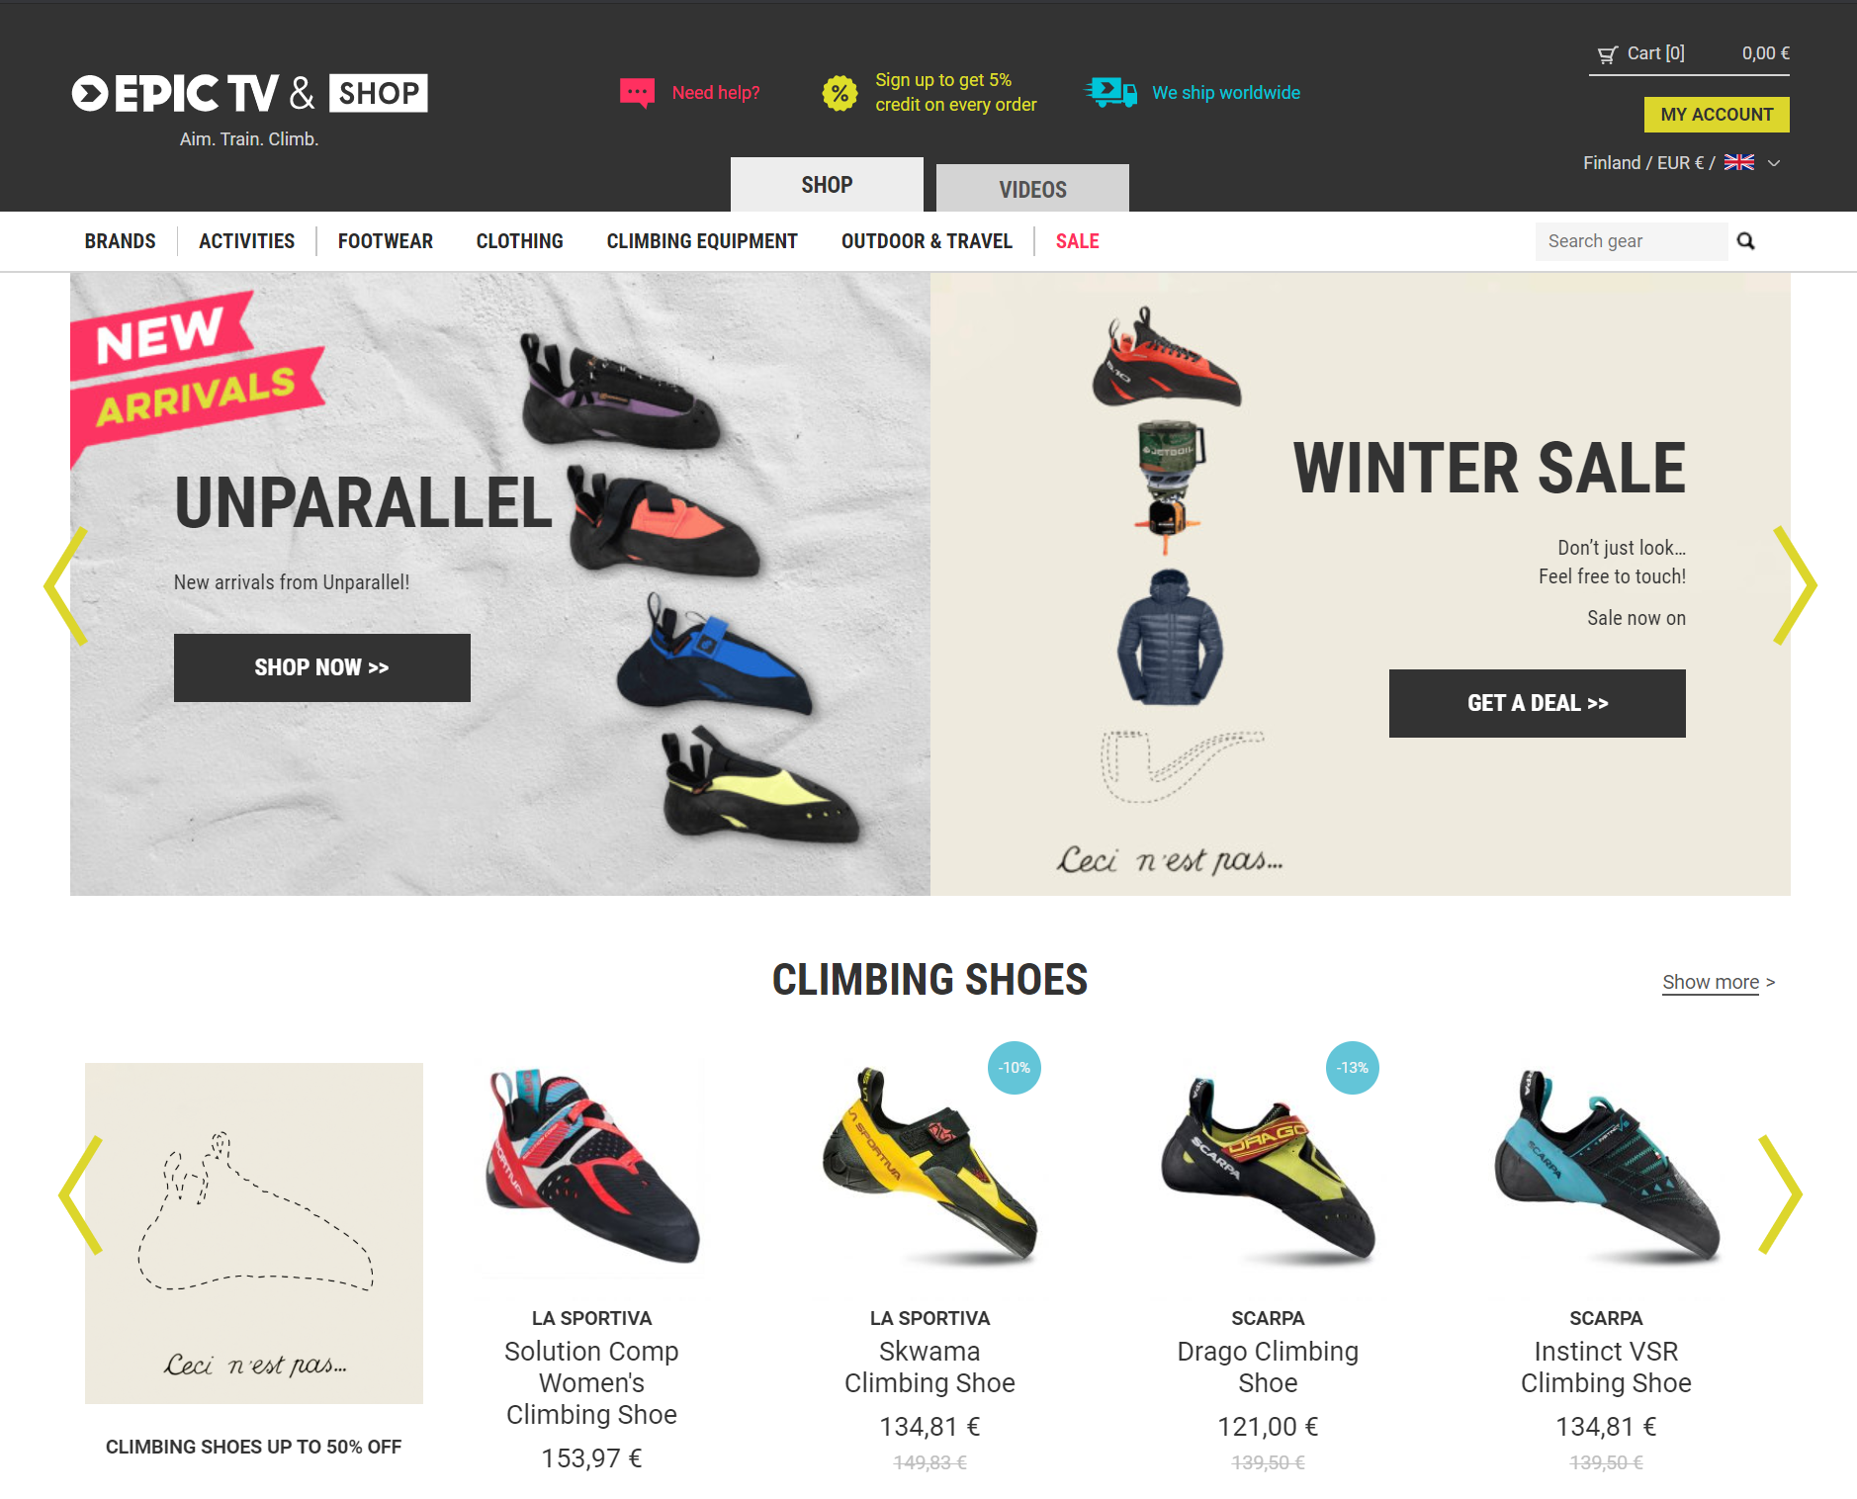This screenshot has width=1857, height=1499.
Task: Show next climbing shoes in carousel
Action: coord(1780,1194)
